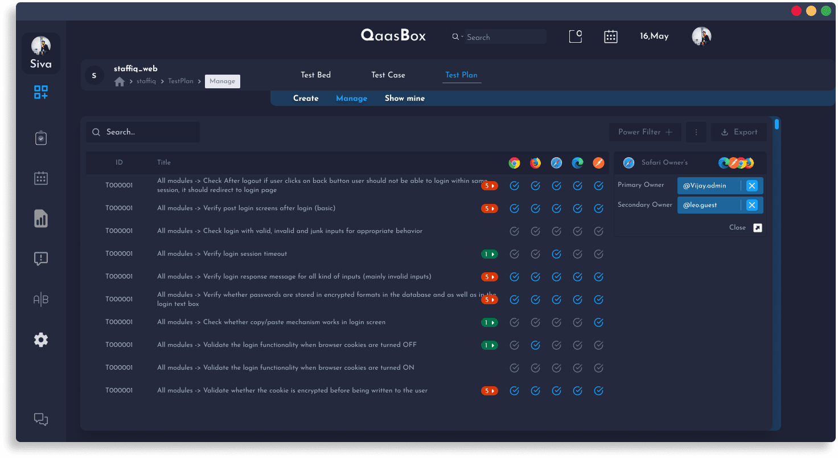Click the Title column header
The image size is (838, 458).
pyautogui.click(x=164, y=163)
